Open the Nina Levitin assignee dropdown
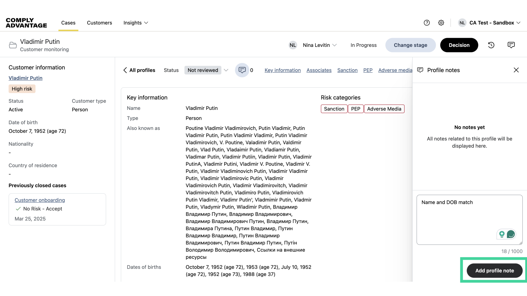The width and height of the screenshot is (527, 296). click(x=319, y=45)
